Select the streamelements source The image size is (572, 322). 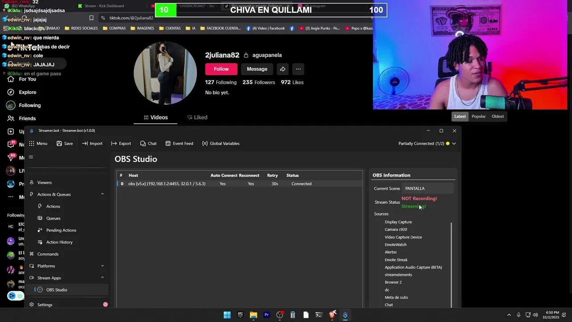[x=398, y=275]
